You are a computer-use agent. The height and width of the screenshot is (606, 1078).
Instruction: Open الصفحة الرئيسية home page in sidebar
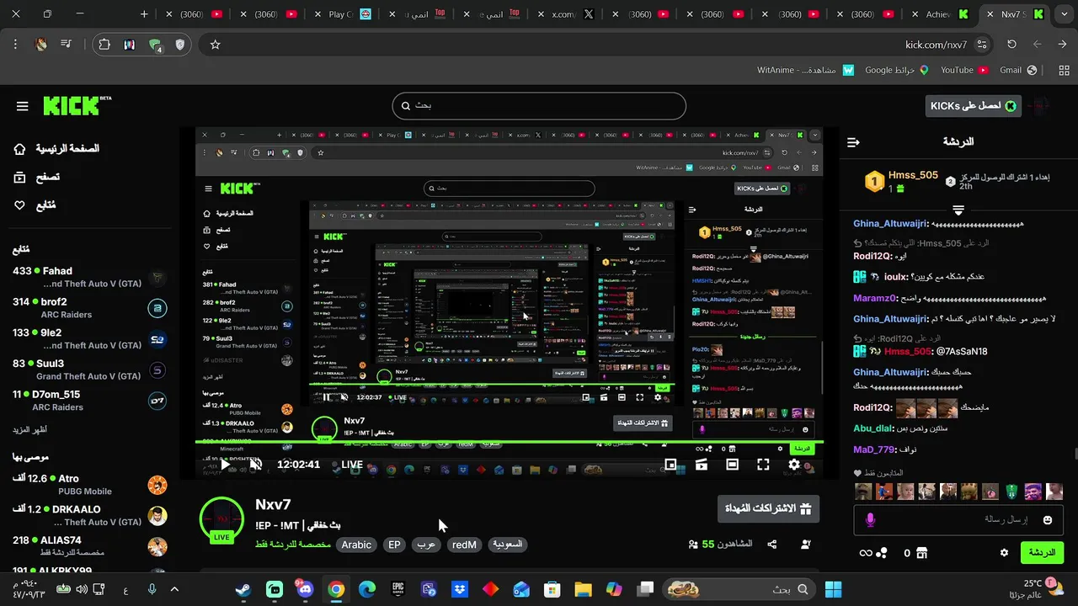coord(56,148)
